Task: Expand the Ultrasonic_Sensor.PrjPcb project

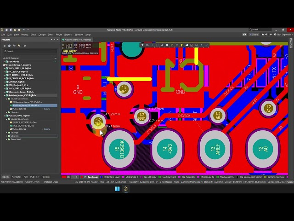Action: pyautogui.click(x=4, y=92)
